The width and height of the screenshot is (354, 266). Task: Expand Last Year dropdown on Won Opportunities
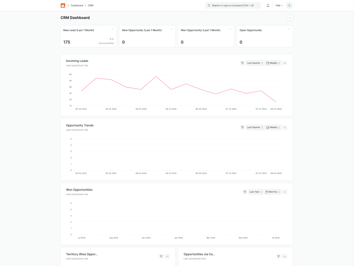click(256, 192)
